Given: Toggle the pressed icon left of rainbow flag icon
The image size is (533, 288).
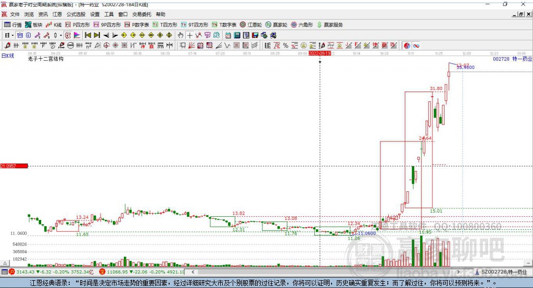Looking at the screenshot, I should [x=68, y=35].
